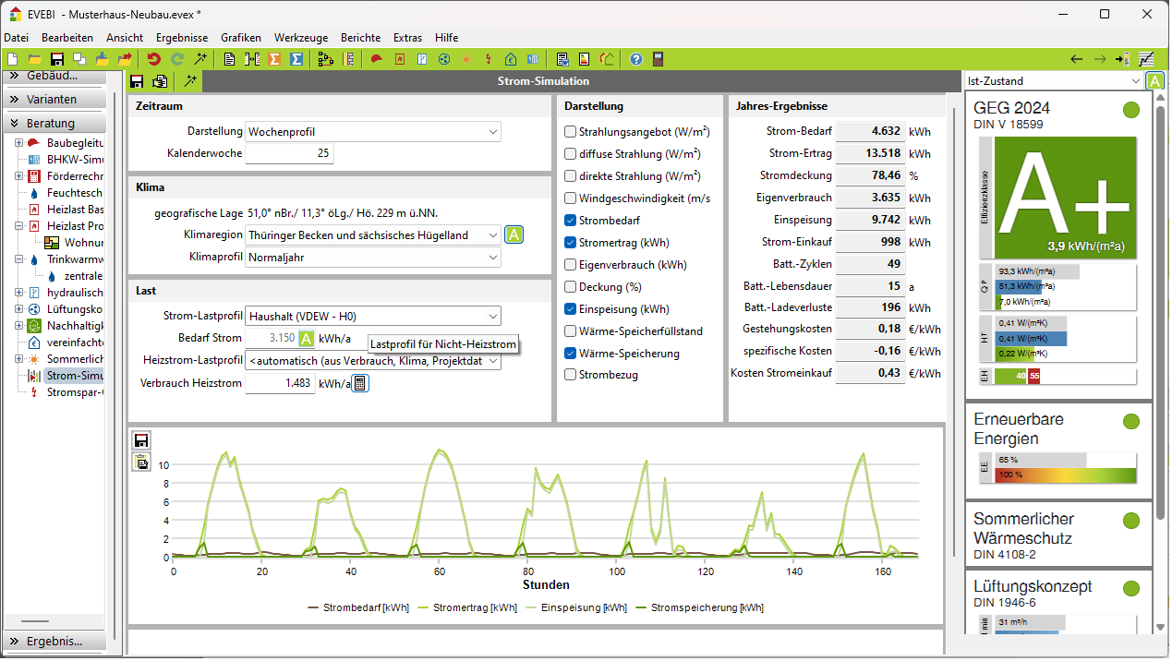Click the undo arrow in the toolbar
Image resolution: width=1172 pixels, height=661 pixels.
point(153,59)
